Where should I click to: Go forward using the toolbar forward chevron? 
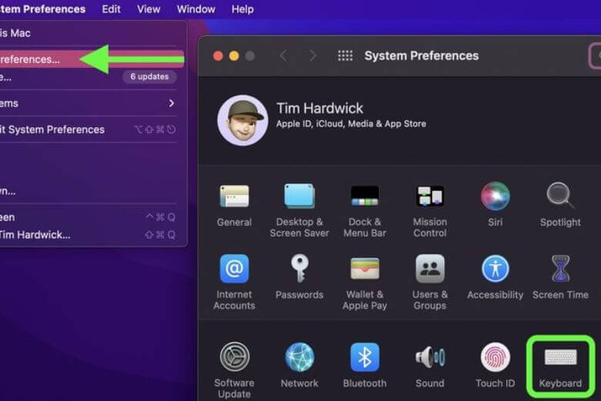312,56
